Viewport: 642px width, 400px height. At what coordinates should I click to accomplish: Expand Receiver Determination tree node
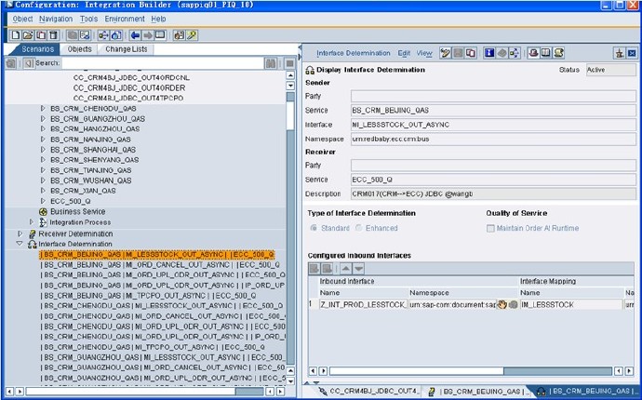pos(20,233)
